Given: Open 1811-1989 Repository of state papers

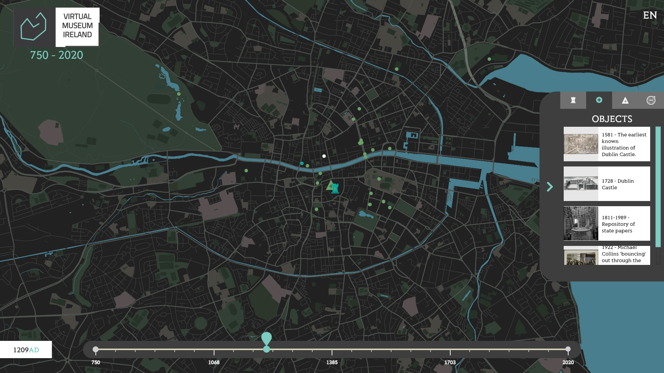Looking at the screenshot, I should tap(607, 223).
